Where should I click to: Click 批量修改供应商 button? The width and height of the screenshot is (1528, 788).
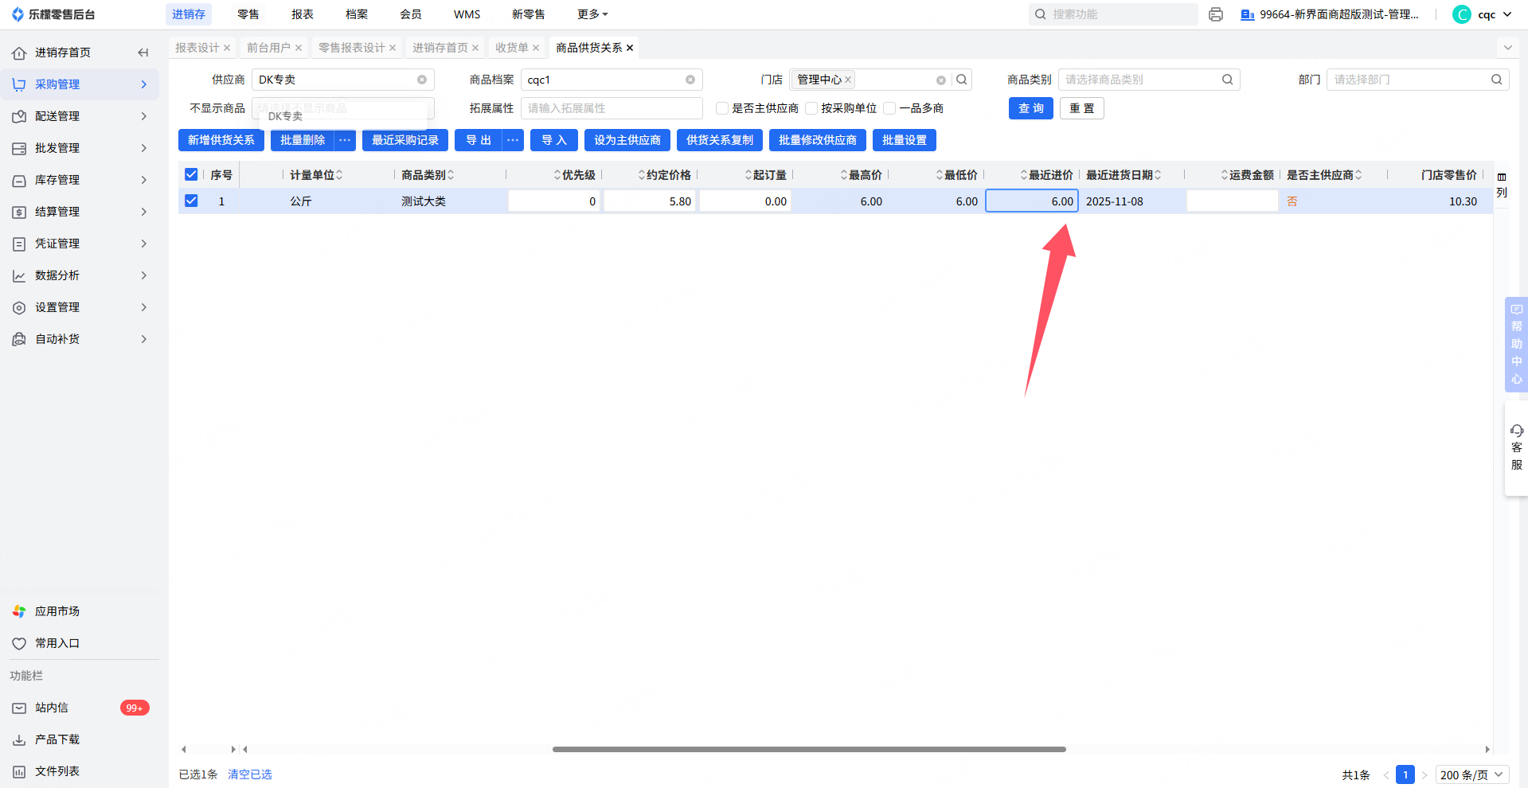[x=818, y=140]
